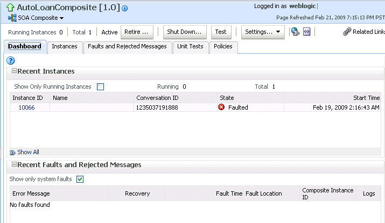Click the Logs column header
Image resolution: width=385 pixels, height=223 pixels.
point(369,193)
